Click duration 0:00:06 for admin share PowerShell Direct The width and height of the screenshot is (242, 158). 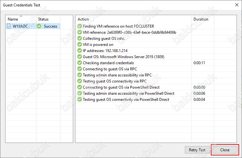199,93
